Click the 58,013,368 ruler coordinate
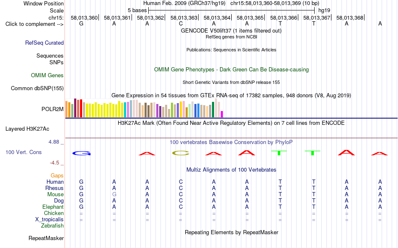This screenshot has height=248, width=398. 350,18
